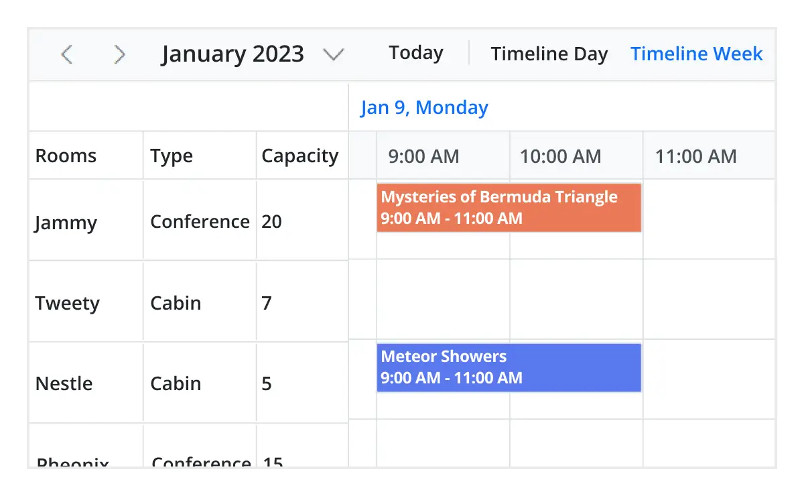Select the Tweety cabin row
This screenshot has width=804, height=496.
[67, 303]
